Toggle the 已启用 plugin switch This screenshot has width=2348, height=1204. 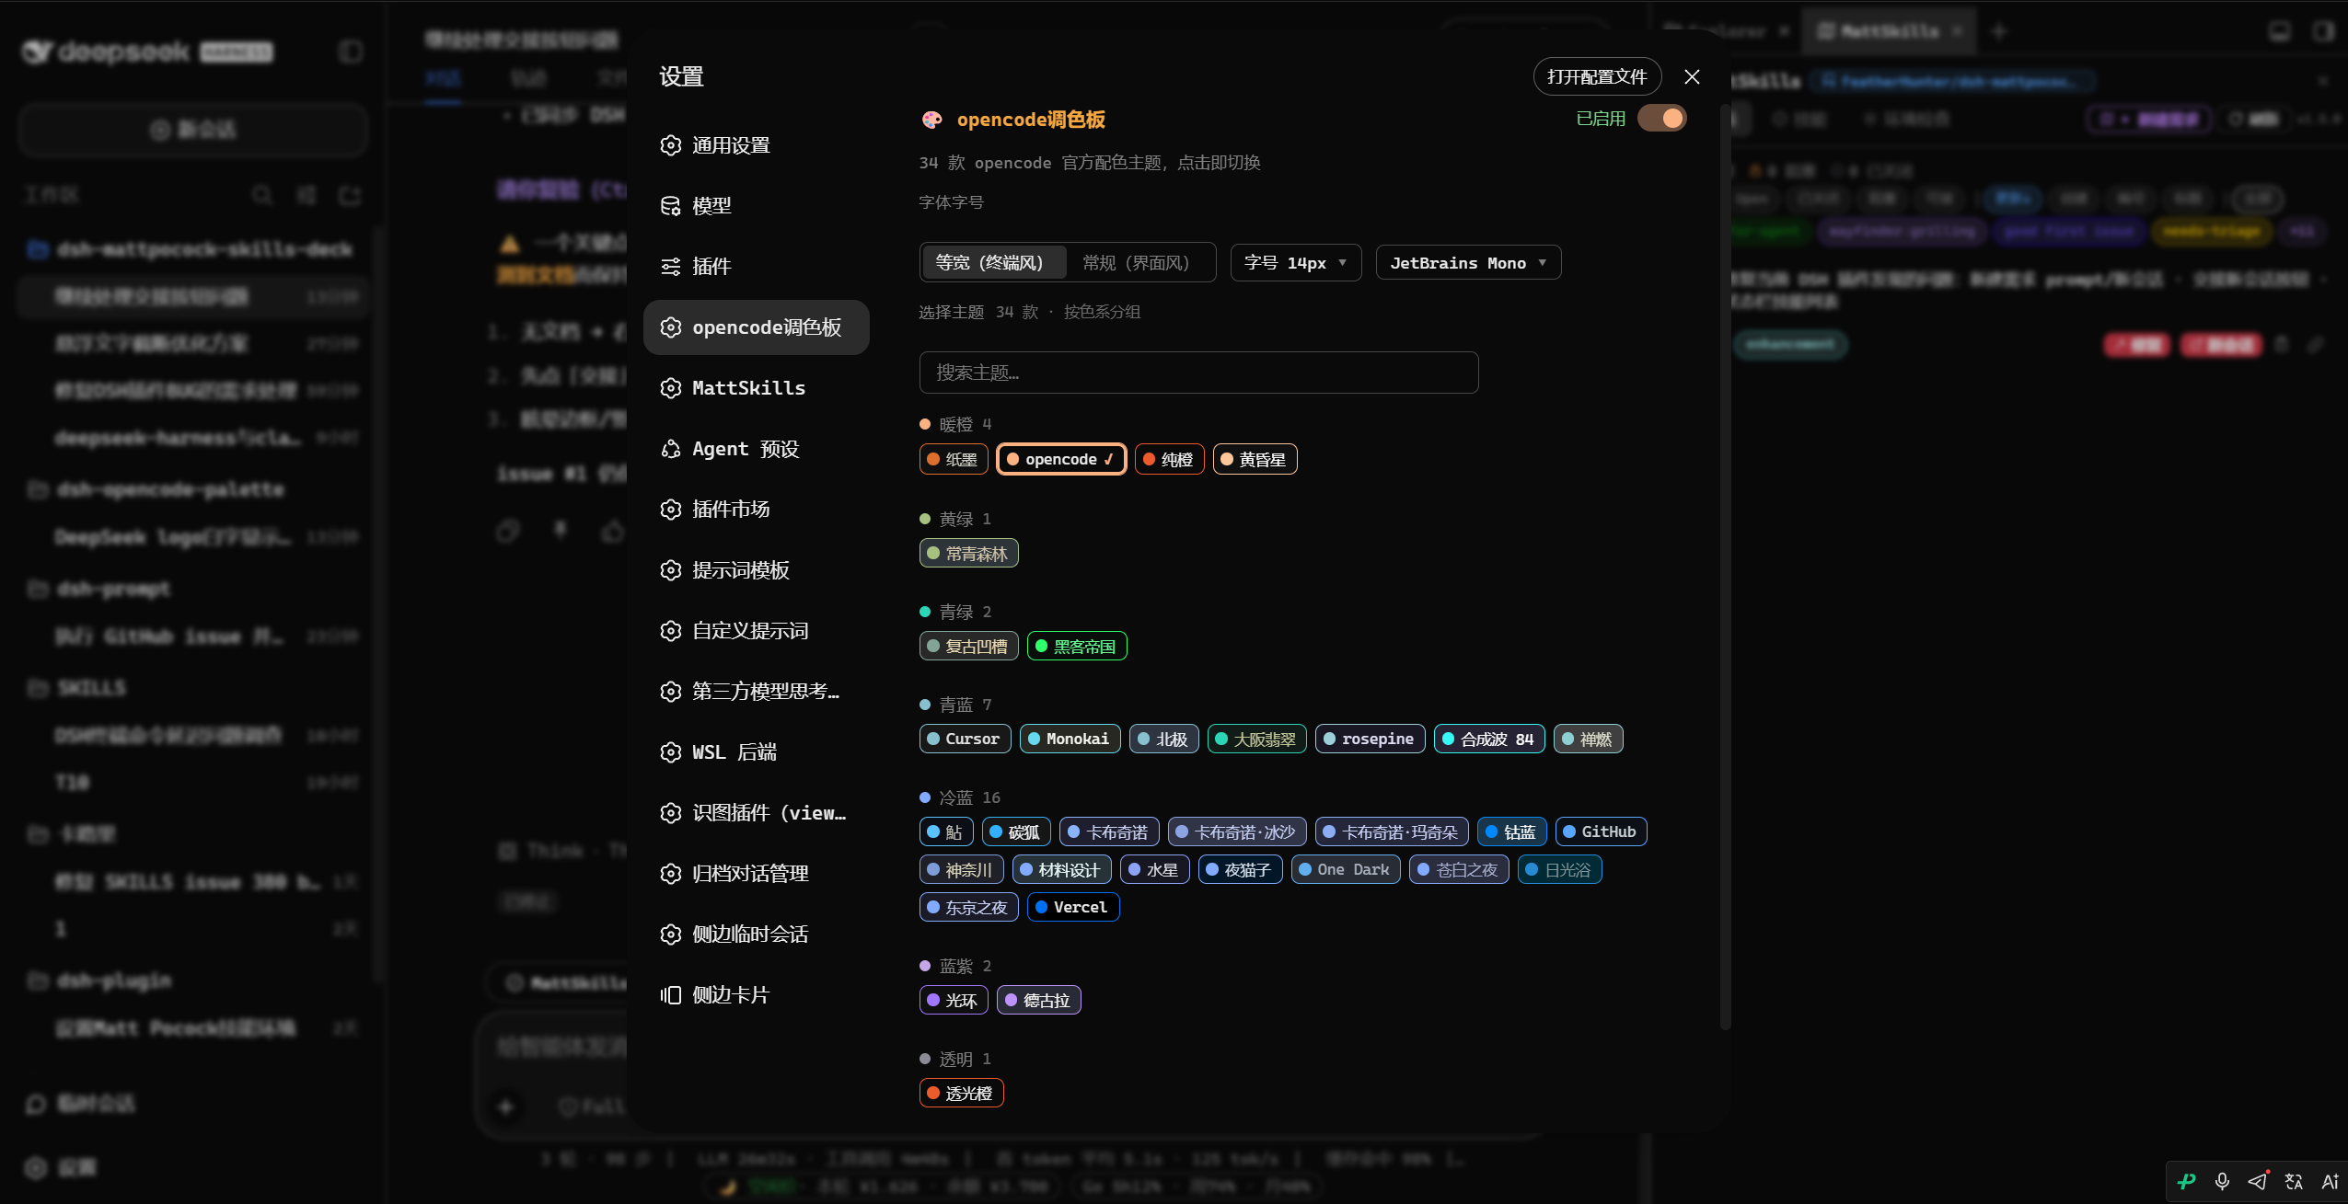[x=1662, y=119]
